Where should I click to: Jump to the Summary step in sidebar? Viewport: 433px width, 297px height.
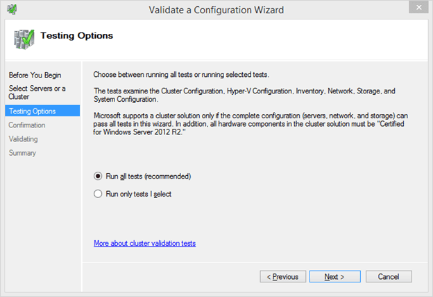(x=22, y=153)
